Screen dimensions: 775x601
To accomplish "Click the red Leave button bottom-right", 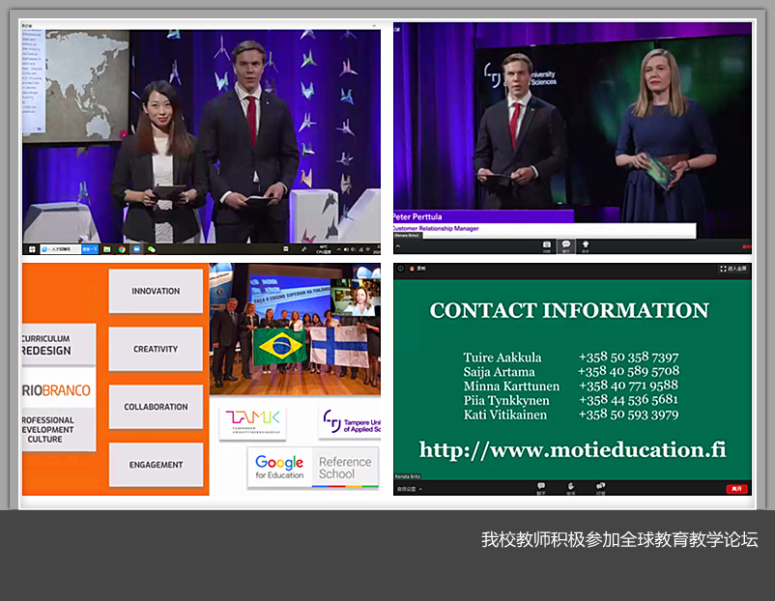I will click(x=736, y=489).
